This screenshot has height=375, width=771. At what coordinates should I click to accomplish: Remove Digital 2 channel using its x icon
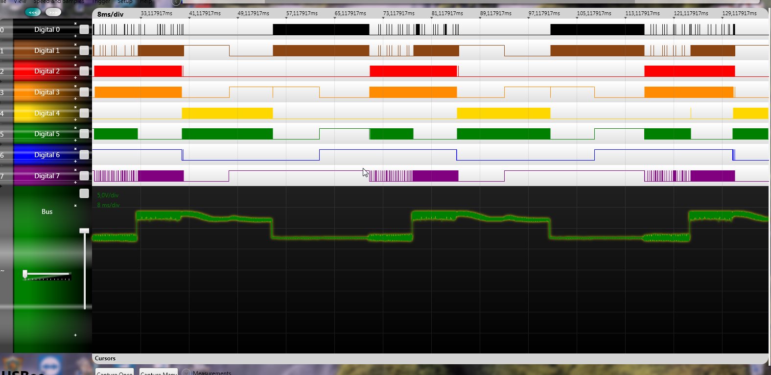click(75, 65)
